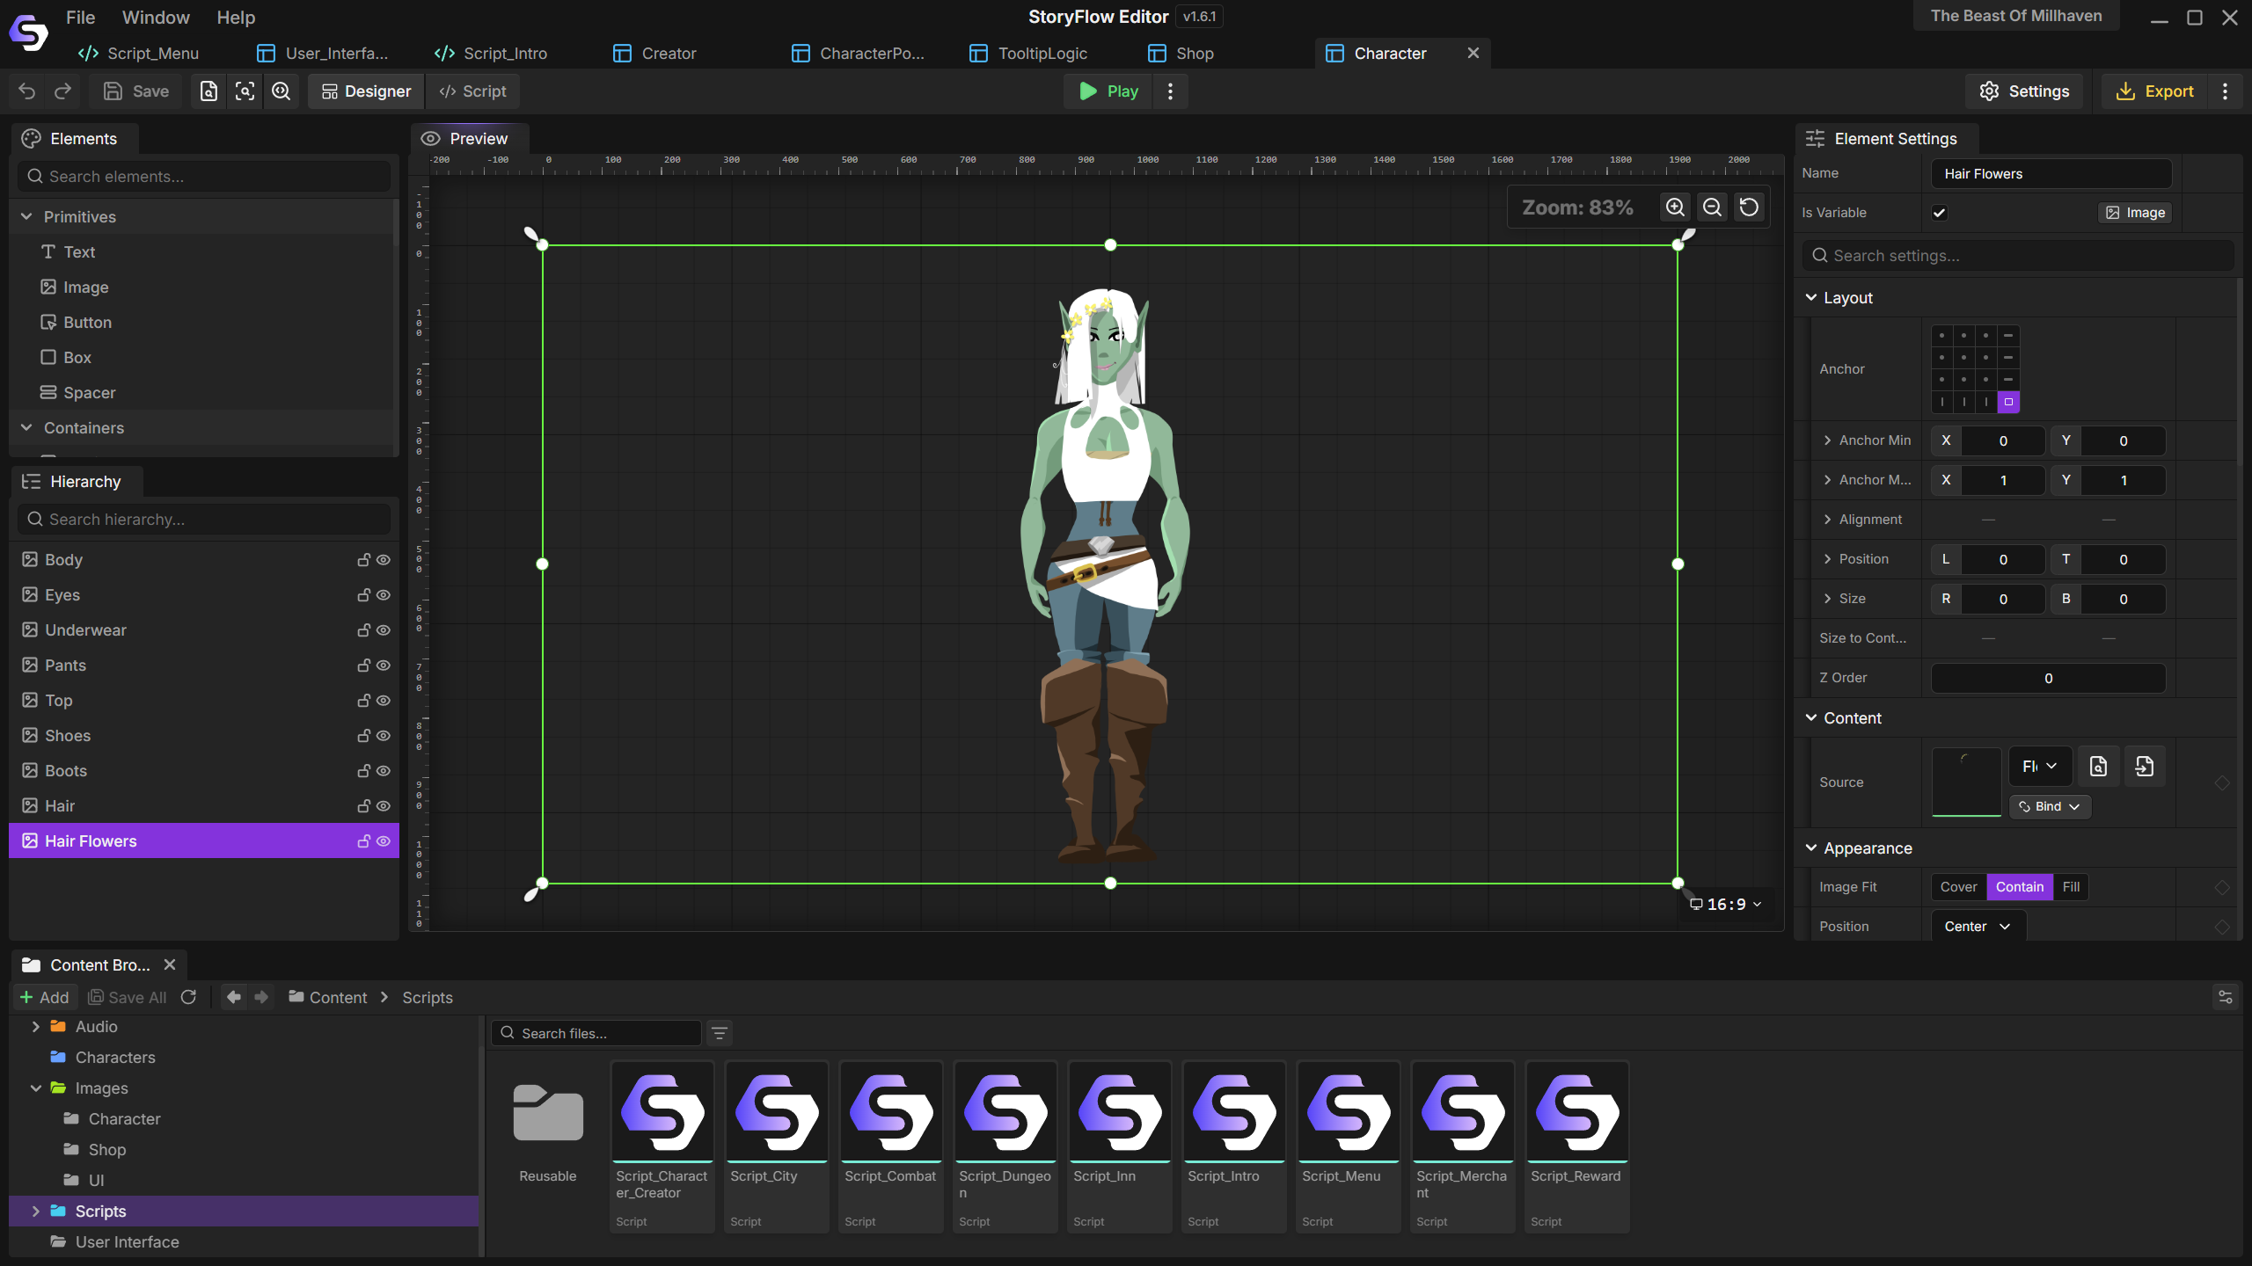Open content browser view settings icon
Screen dimensions: 2252x1266
[x=2226, y=997]
